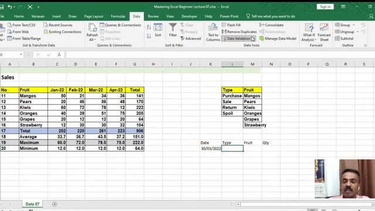Open Queries & Connections pane

[120, 25]
